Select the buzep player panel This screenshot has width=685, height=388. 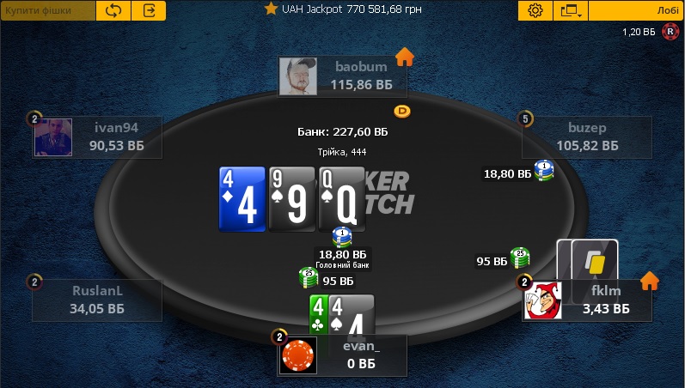point(587,137)
